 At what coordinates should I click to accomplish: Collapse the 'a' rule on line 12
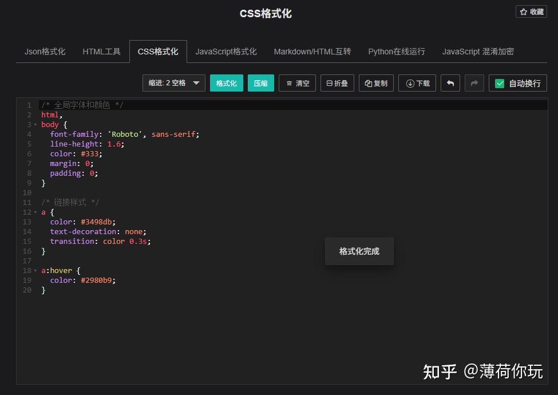point(35,212)
